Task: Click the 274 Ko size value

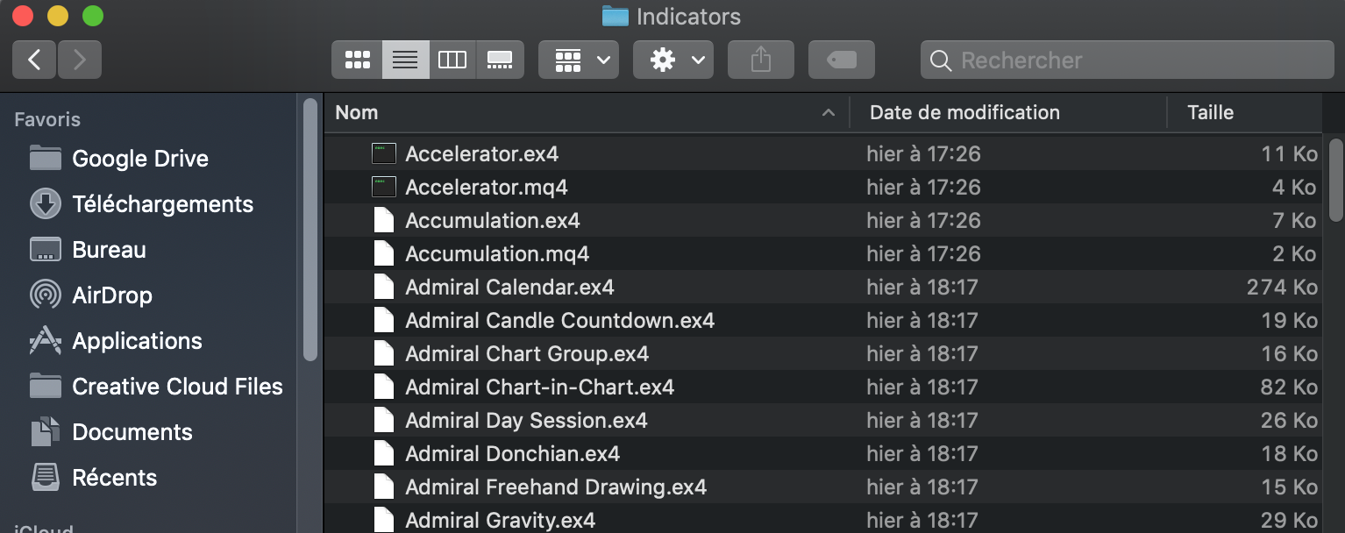Action: pyautogui.click(x=1282, y=287)
